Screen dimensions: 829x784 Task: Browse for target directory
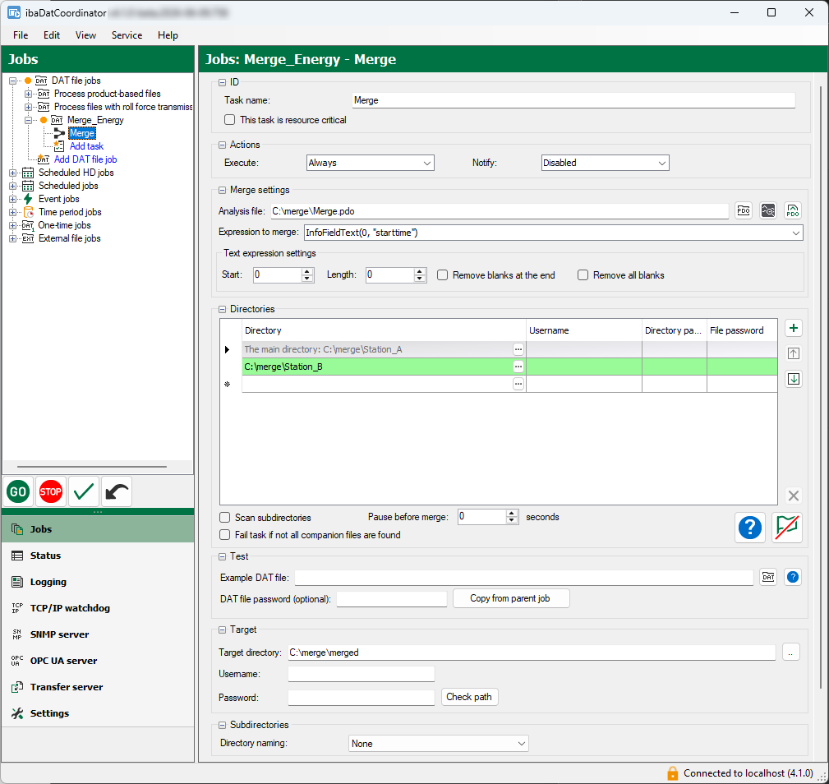tap(790, 653)
